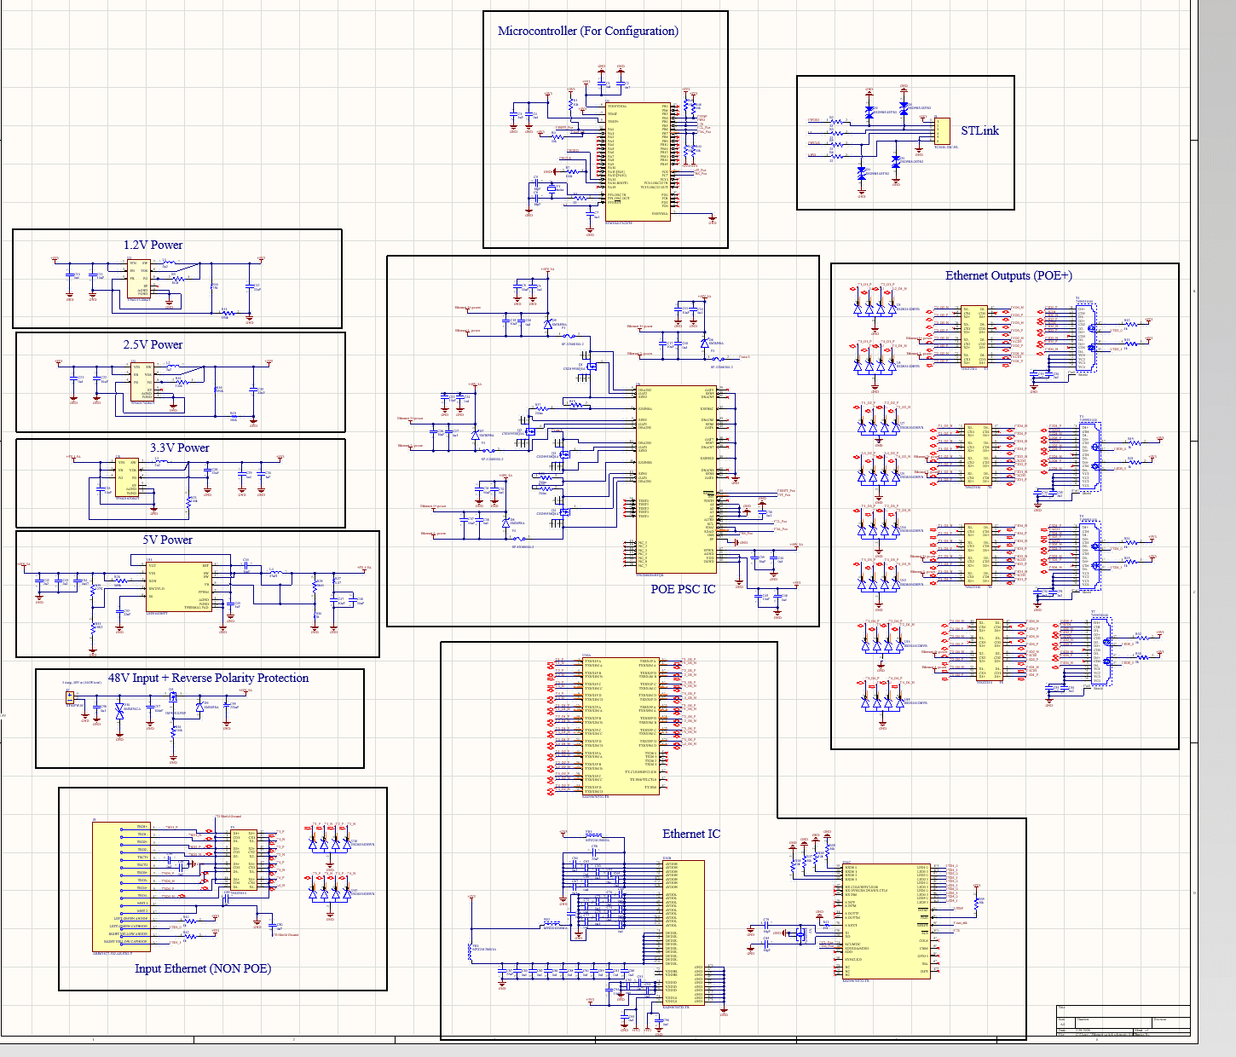Click the 48V input power connector symbol
This screenshot has height=1057, width=1236.
pos(70,697)
